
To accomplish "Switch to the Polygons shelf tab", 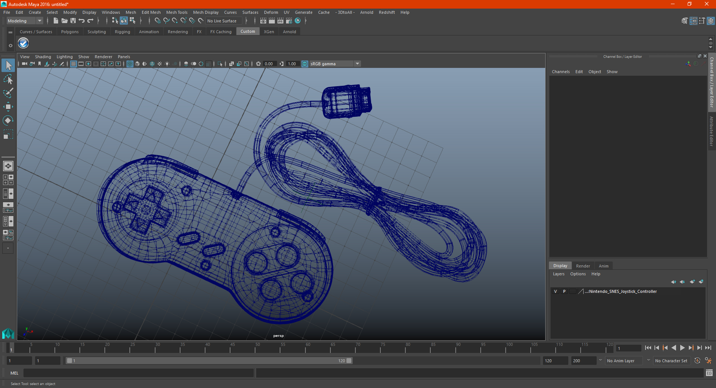I will (70, 32).
